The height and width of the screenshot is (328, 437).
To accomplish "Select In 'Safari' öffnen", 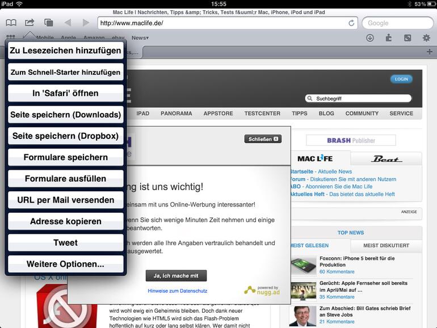I will pos(65,93).
